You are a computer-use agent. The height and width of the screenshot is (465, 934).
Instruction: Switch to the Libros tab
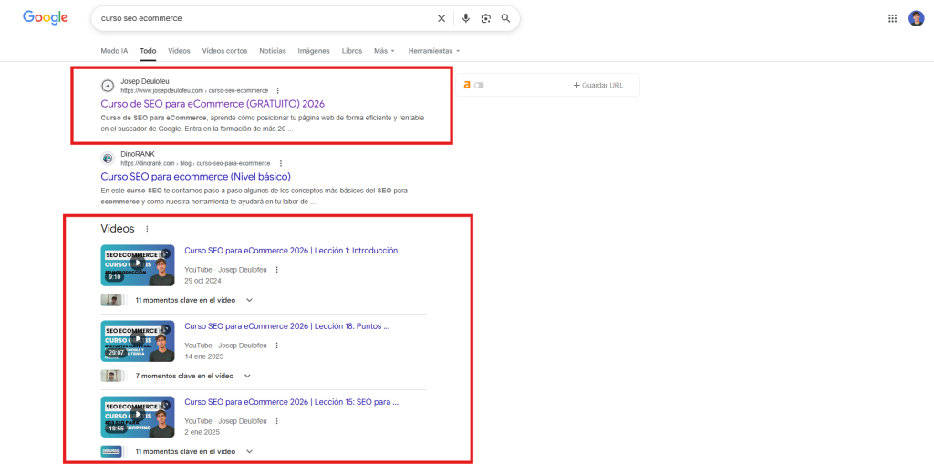352,51
